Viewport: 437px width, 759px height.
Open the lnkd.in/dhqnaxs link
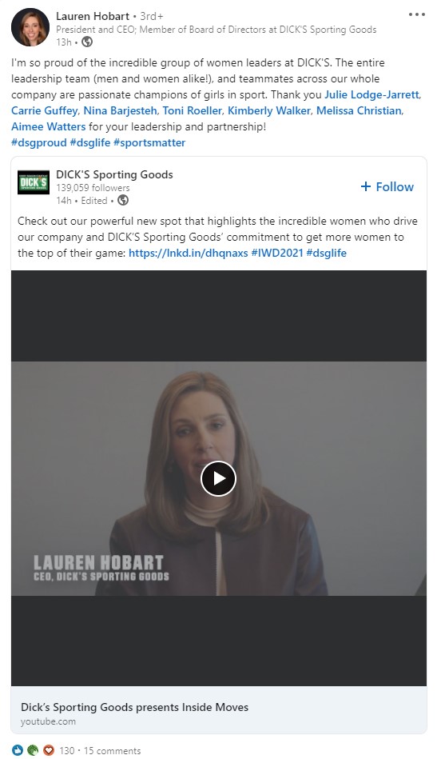tap(188, 253)
